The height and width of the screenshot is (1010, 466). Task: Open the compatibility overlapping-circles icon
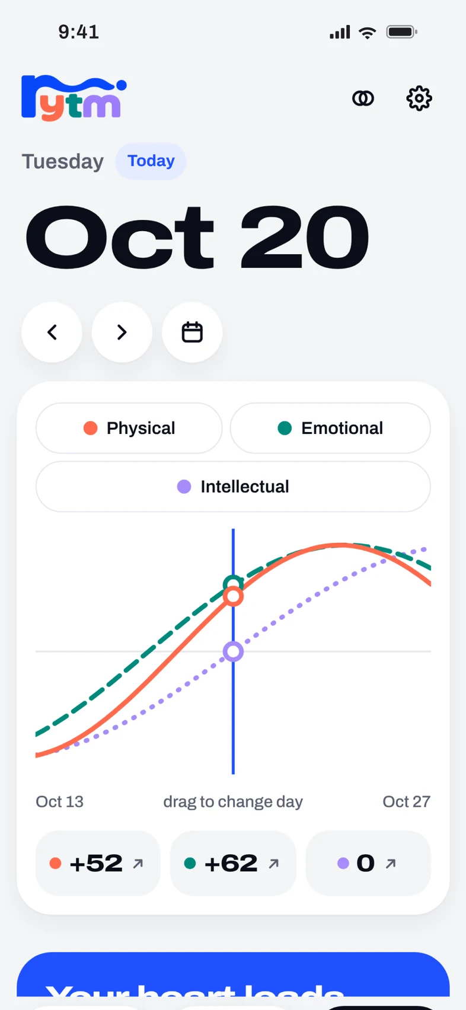point(363,98)
